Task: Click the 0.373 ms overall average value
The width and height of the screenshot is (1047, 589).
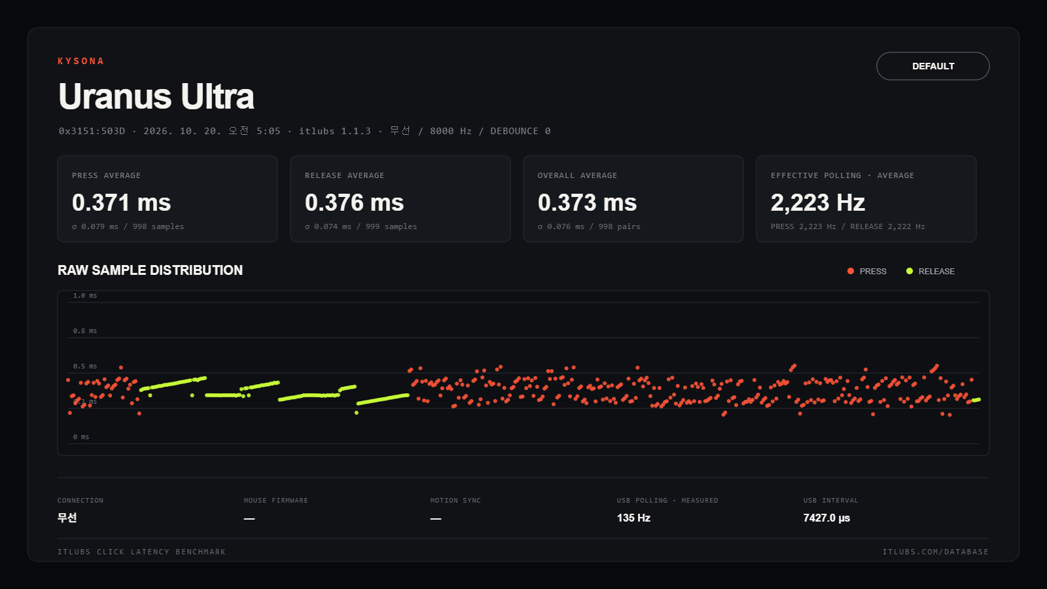Action: (587, 203)
